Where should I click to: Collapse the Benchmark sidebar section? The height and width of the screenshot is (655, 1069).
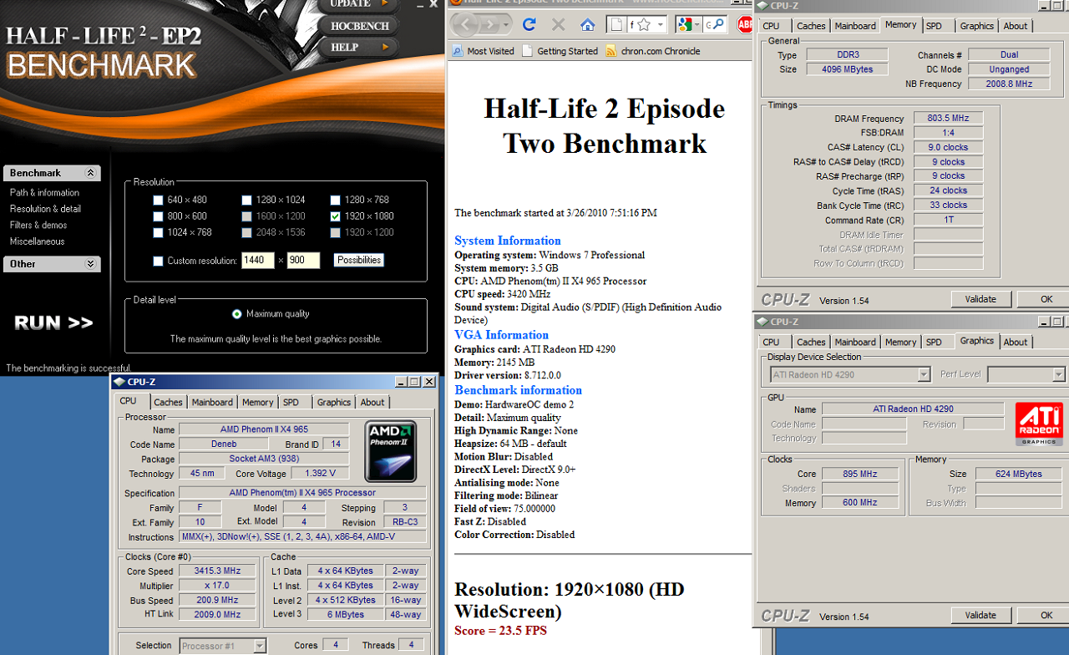[90, 173]
